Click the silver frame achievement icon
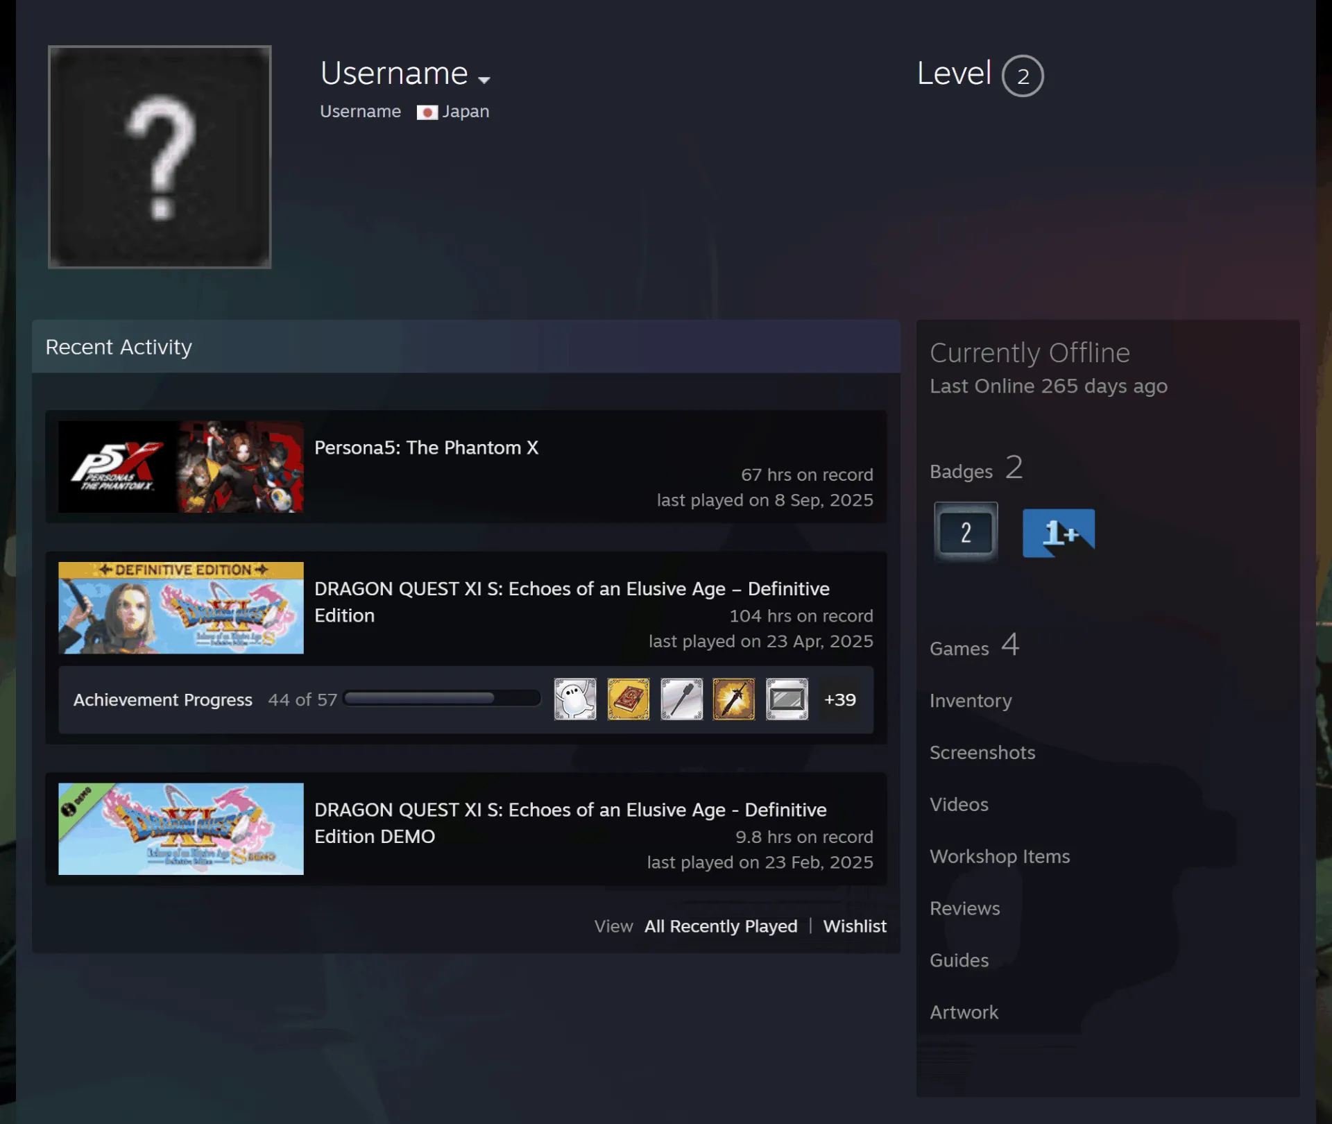 787,699
